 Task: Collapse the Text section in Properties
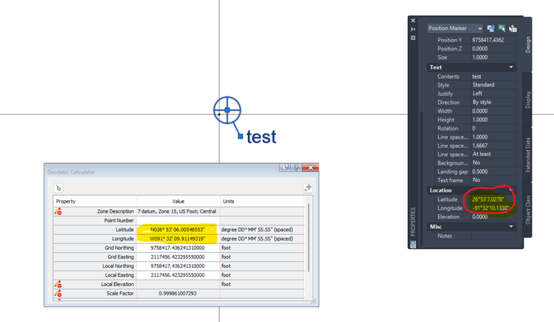coord(511,67)
